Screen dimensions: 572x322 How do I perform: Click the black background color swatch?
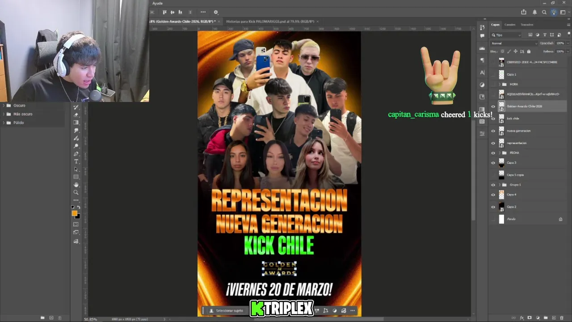[78, 217]
